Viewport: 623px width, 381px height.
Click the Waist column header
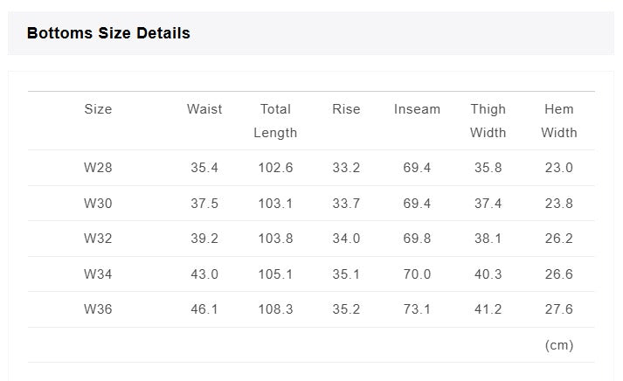click(204, 109)
